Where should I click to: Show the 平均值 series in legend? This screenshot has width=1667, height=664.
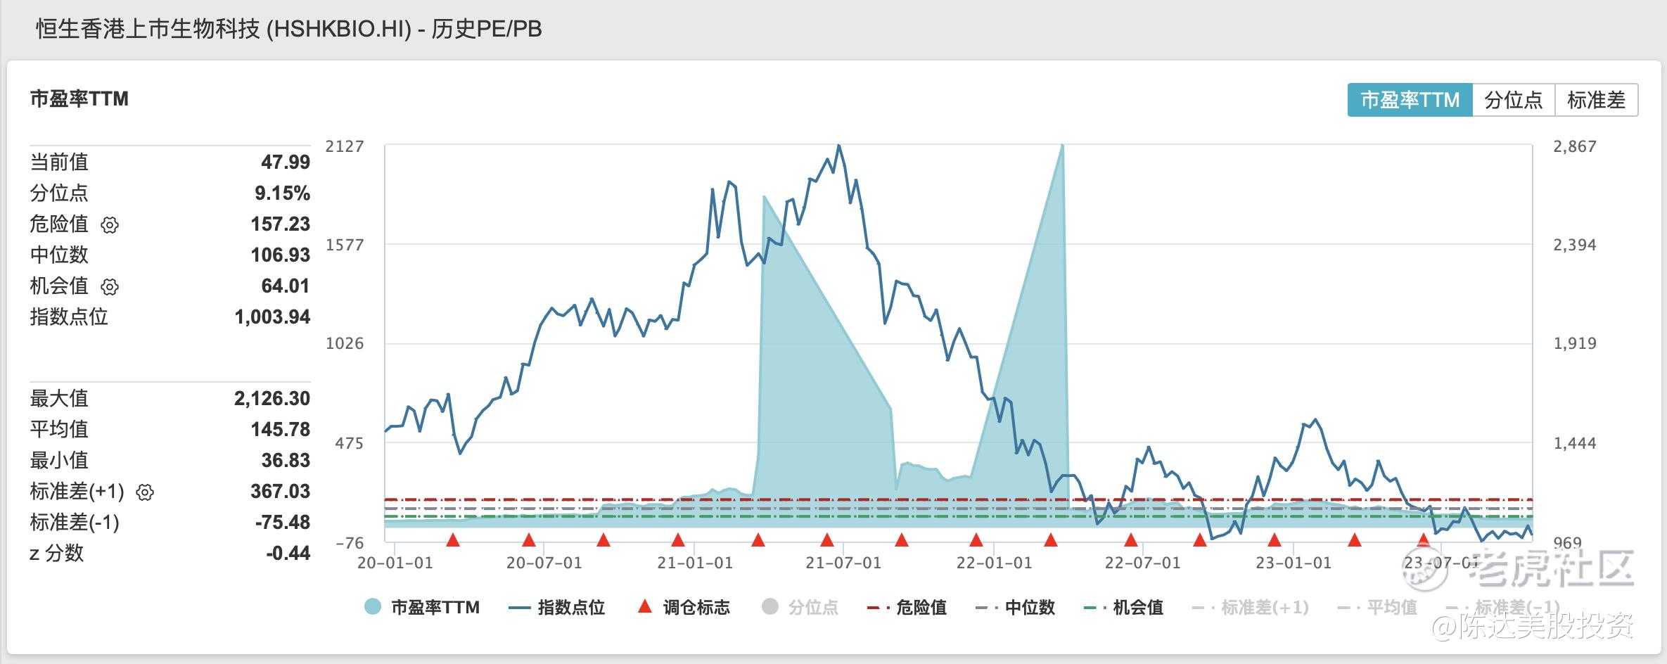pyautogui.click(x=1377, y=608)
